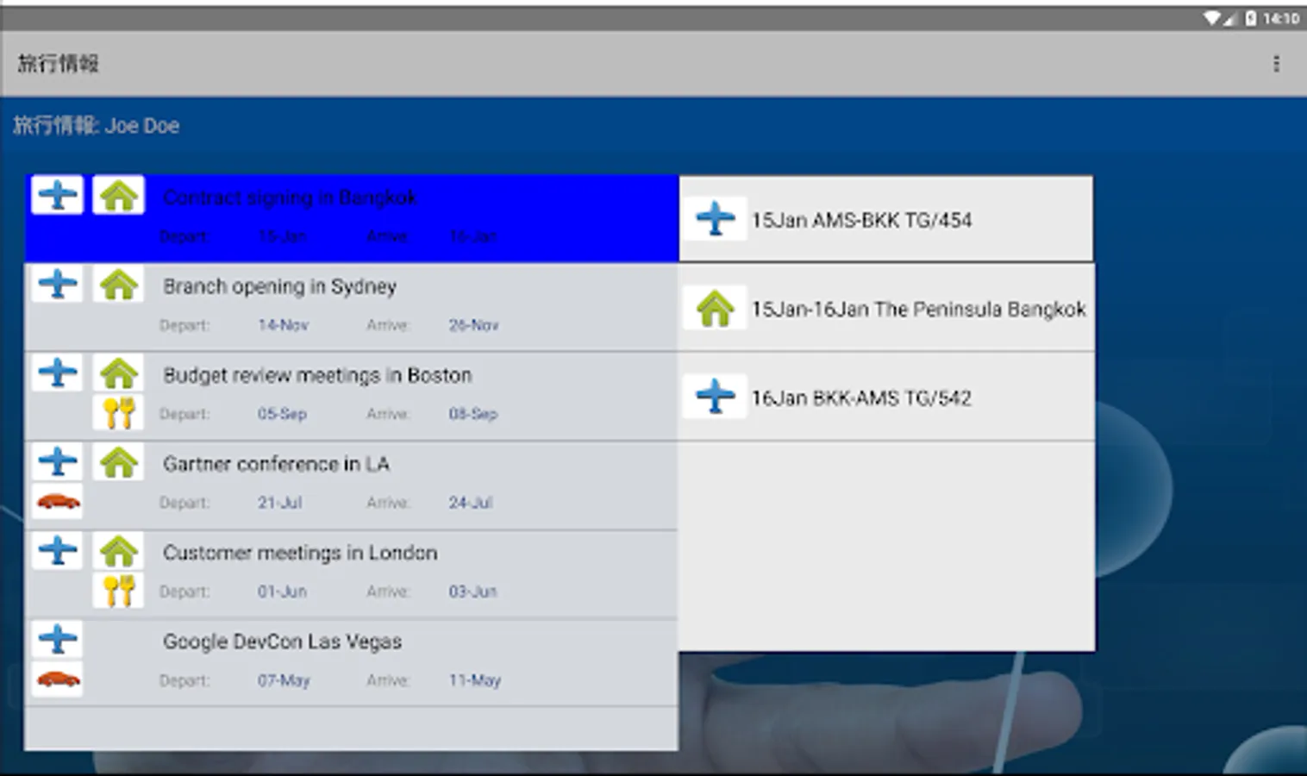Click the 旅行情報: Joe Doe header
This screenshot has width=1307, height=776.
pos(96,126)
